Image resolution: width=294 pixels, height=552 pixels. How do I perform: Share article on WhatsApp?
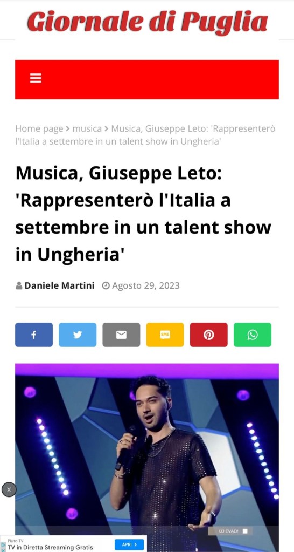(252, 335)
